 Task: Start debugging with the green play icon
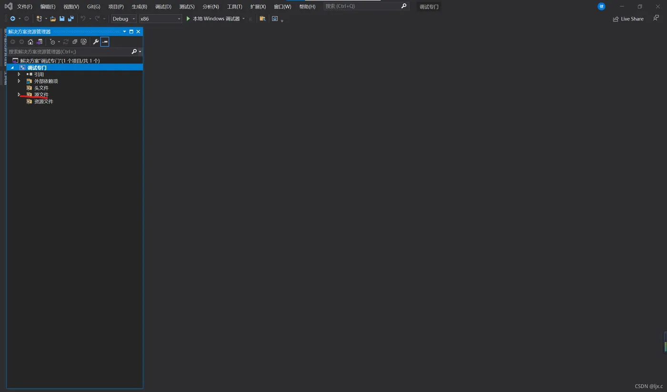pos(188,19)
